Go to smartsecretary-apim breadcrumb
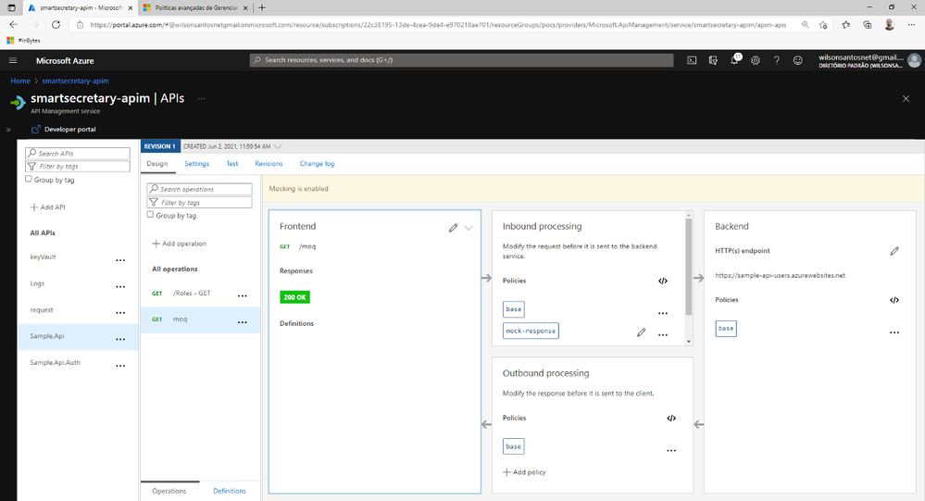The width and height of the screenshot is (925, 501). (x=75, y=81)
